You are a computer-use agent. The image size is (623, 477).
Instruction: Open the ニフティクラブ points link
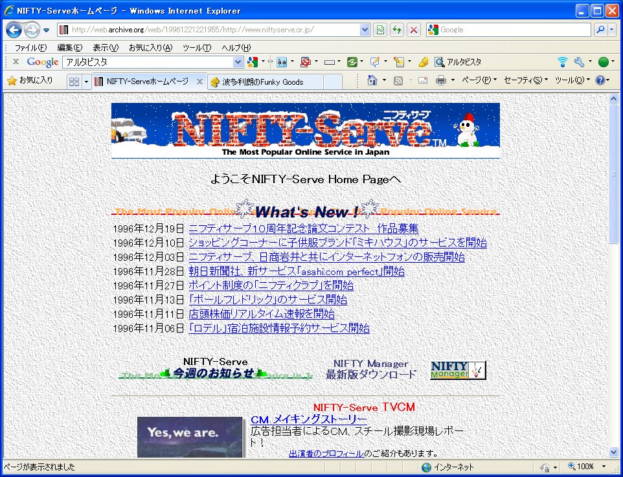271,285
